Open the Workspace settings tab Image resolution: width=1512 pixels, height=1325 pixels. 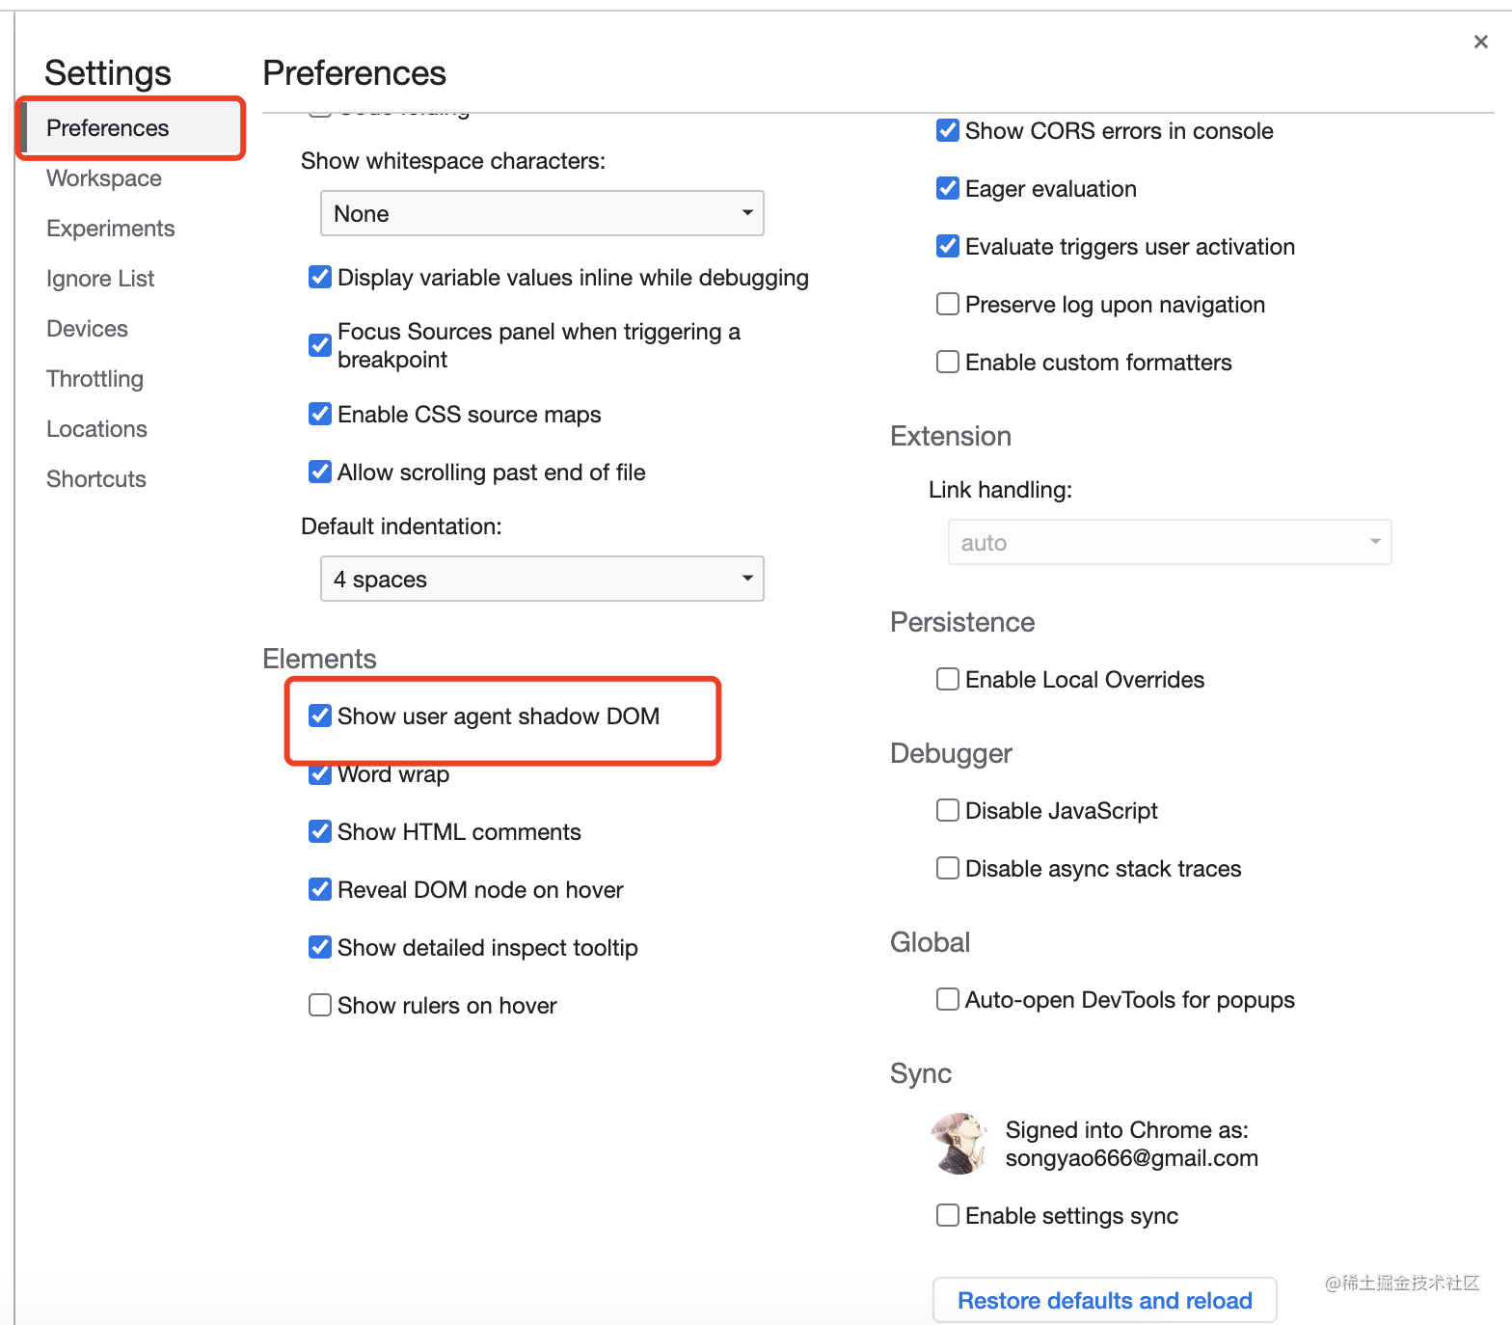pos(104,178)
